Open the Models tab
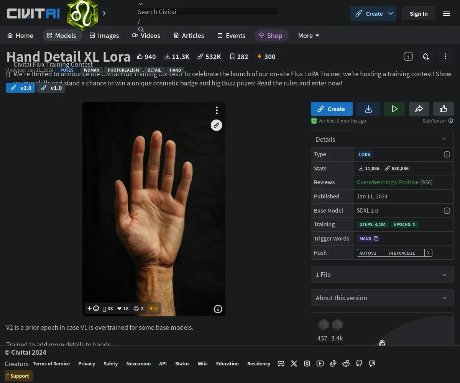 pos(62,36)
